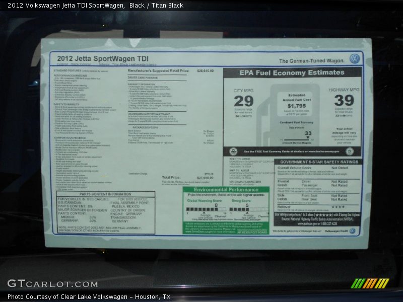403x302 pixels.
Task: Click 'PUEBLA, MEXICO' final assembly point text
Action: [125, 206]
